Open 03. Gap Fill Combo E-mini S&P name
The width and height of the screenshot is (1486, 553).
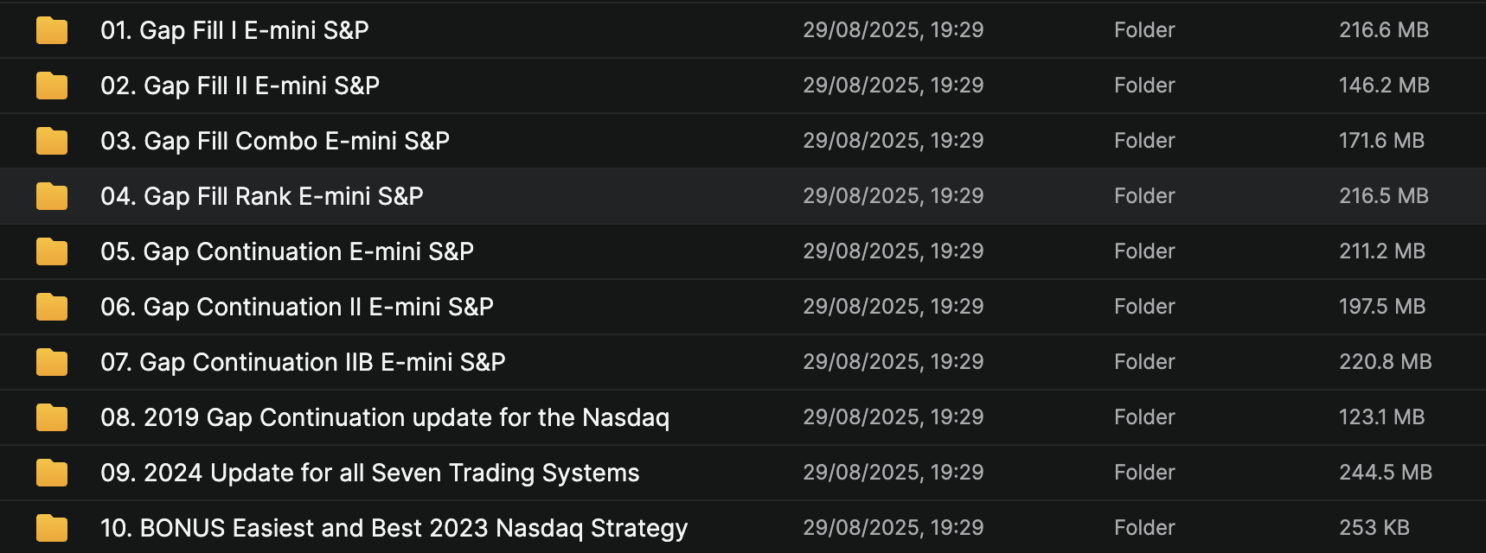pos(275,141)
